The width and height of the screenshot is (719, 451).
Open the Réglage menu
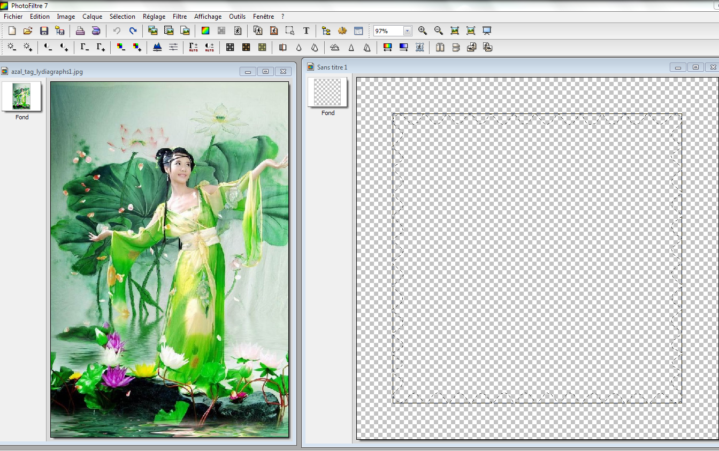click(x=154, y=17)
